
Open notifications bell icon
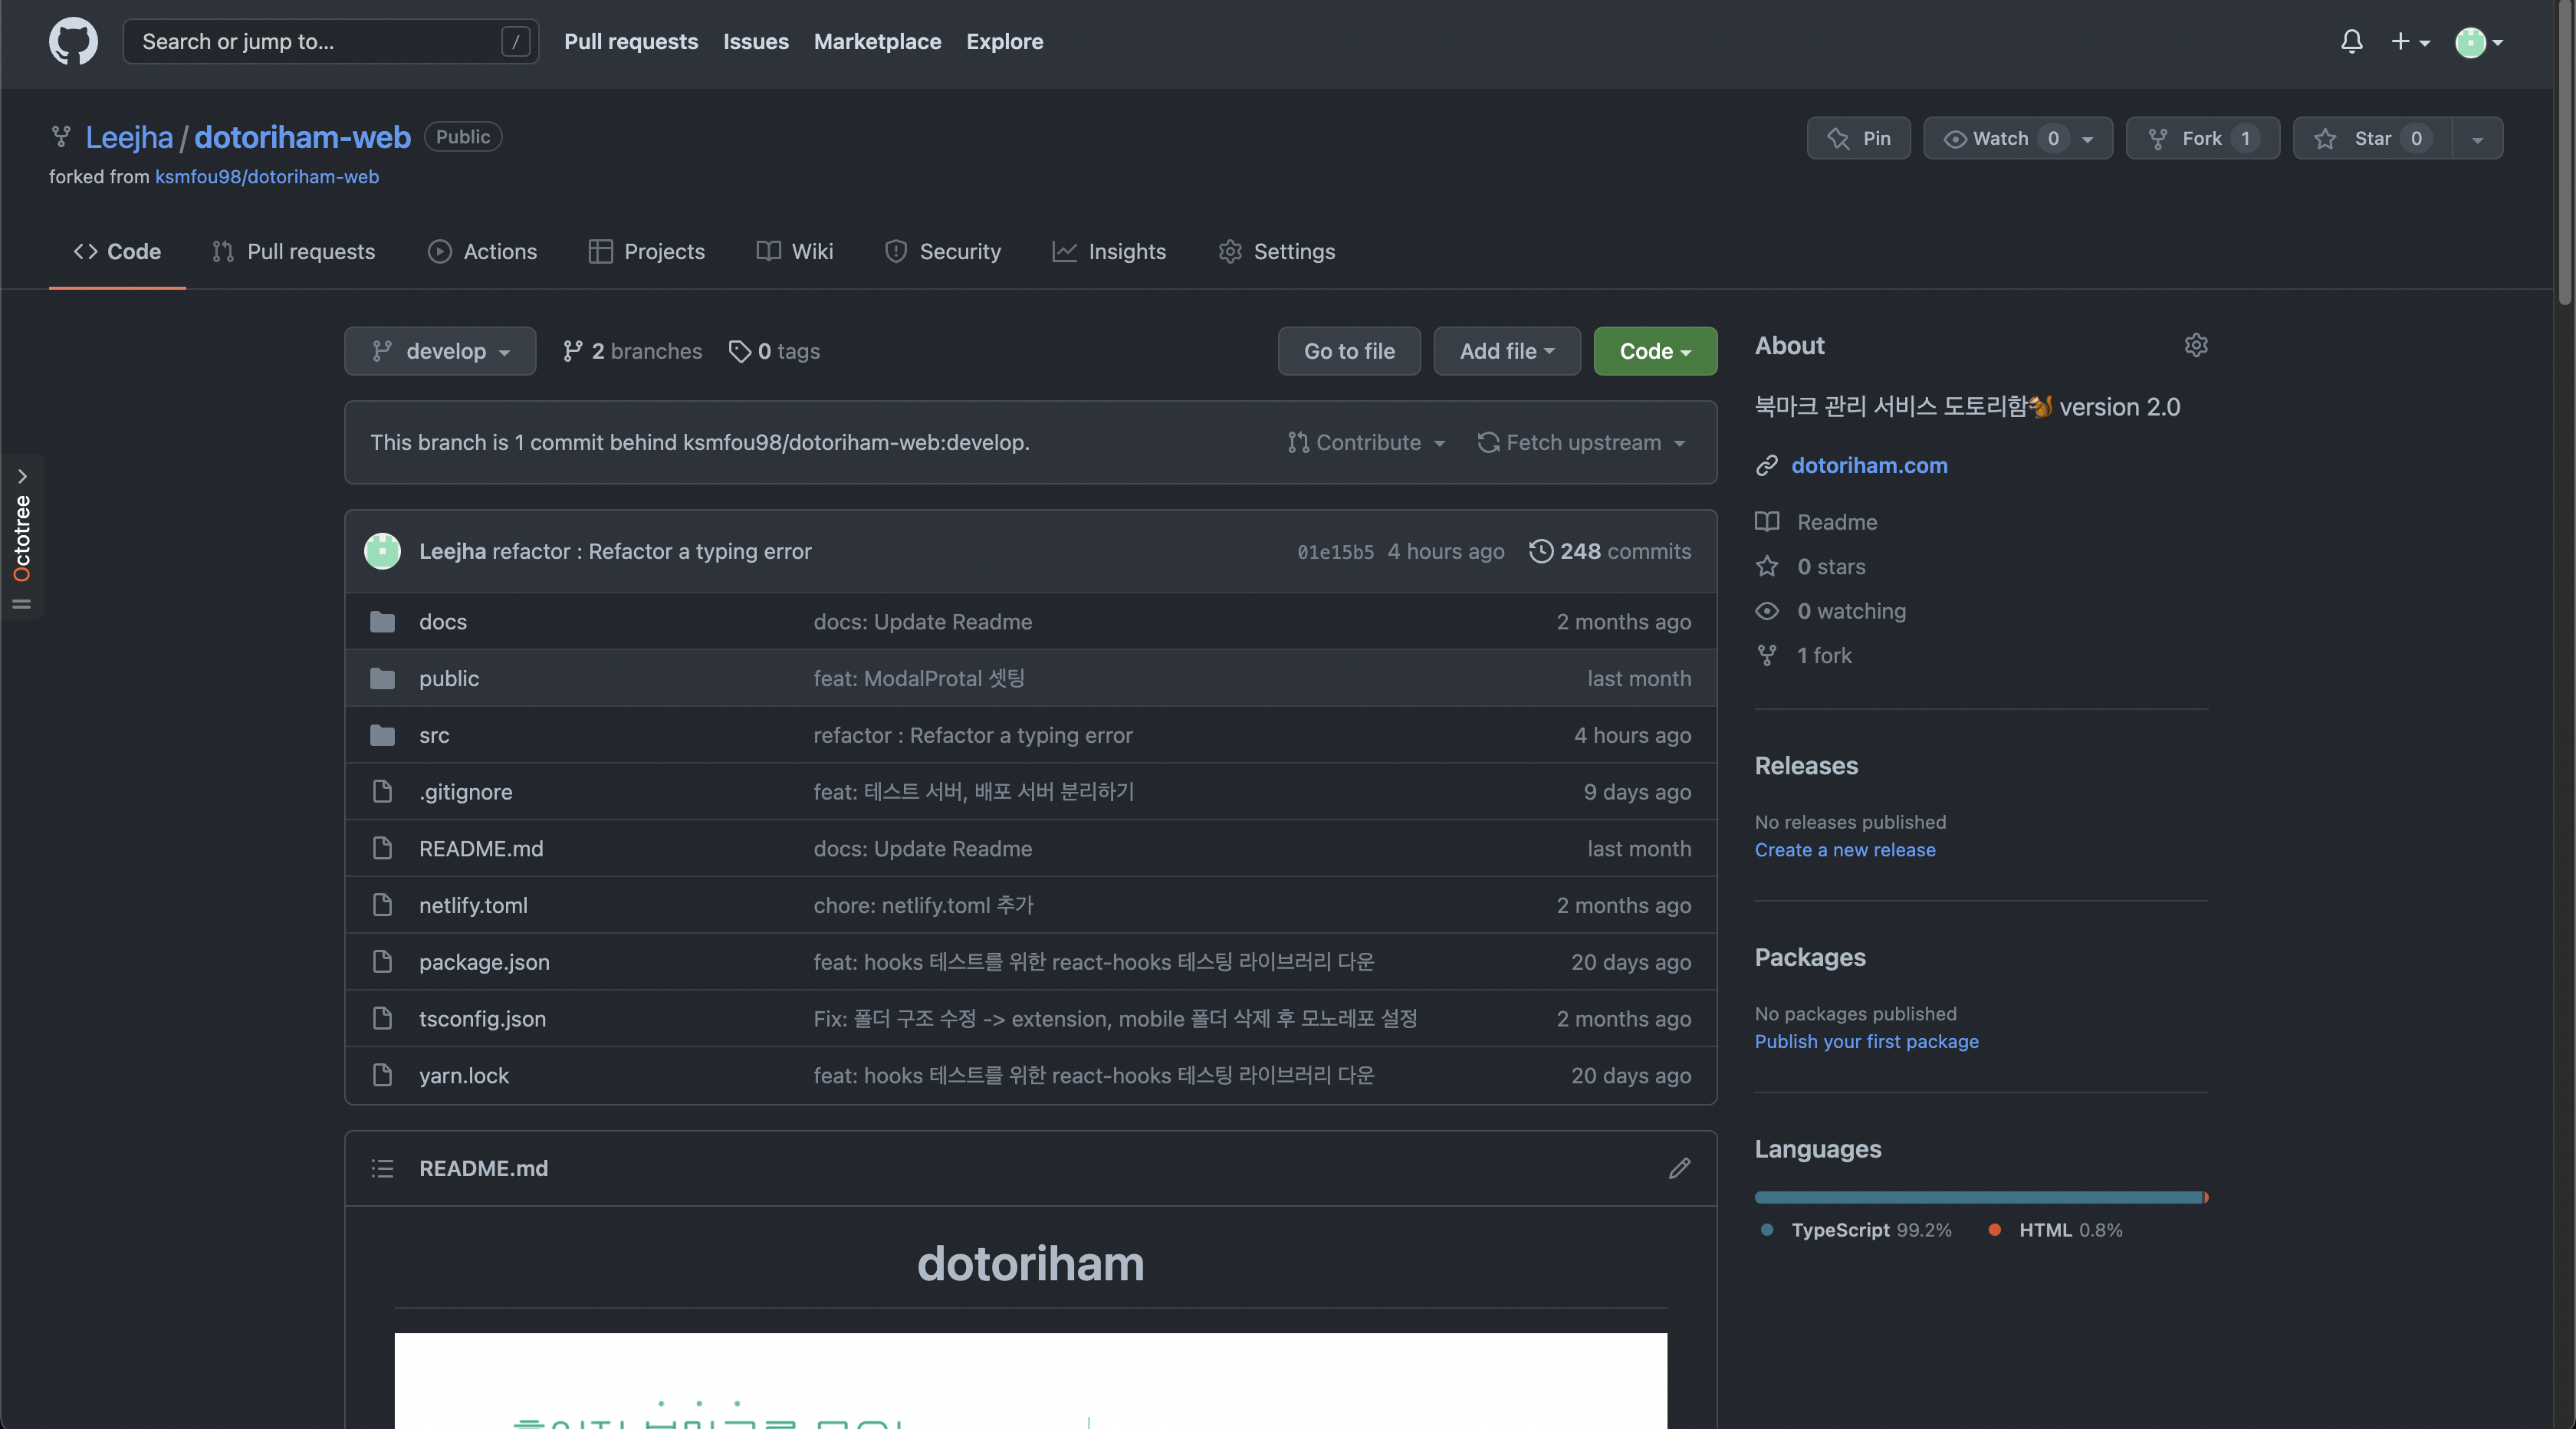(2351, 41)
